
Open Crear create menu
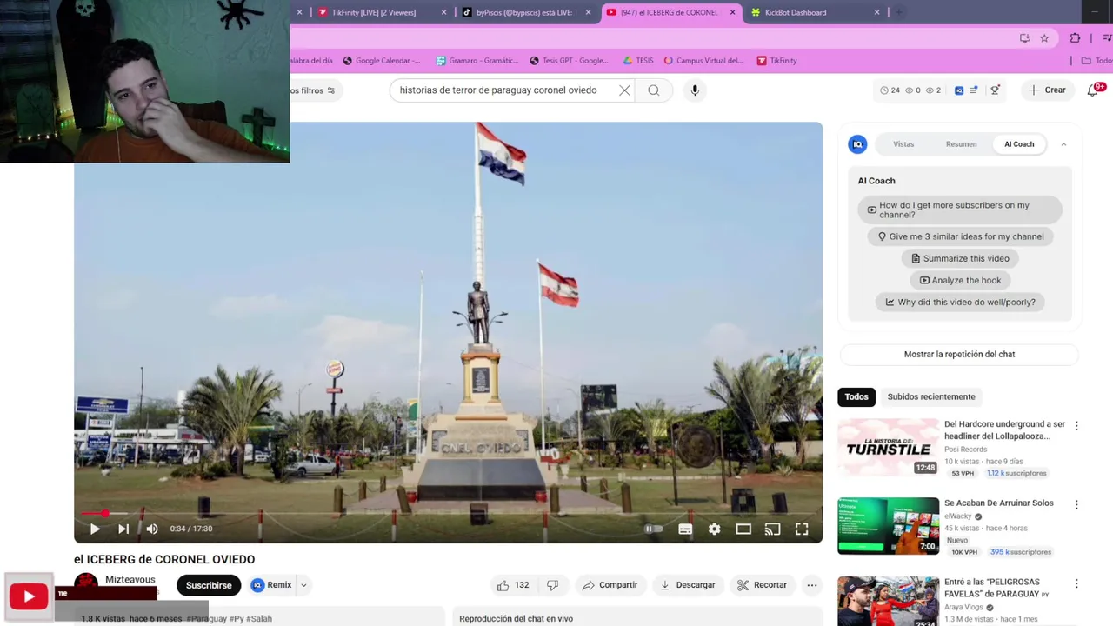(x=1047, y=90)
